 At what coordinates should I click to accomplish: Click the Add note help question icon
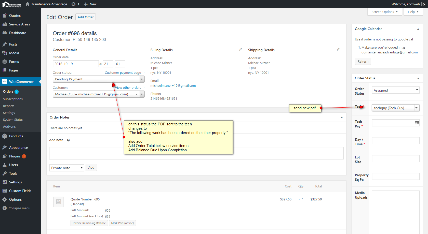68,140
